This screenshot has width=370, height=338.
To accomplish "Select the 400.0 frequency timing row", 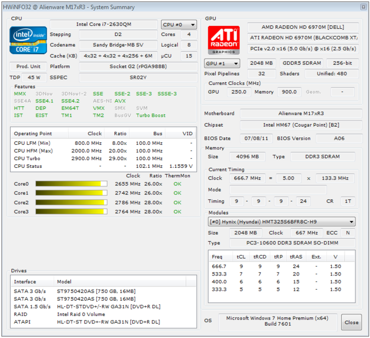I will [282, 282].
